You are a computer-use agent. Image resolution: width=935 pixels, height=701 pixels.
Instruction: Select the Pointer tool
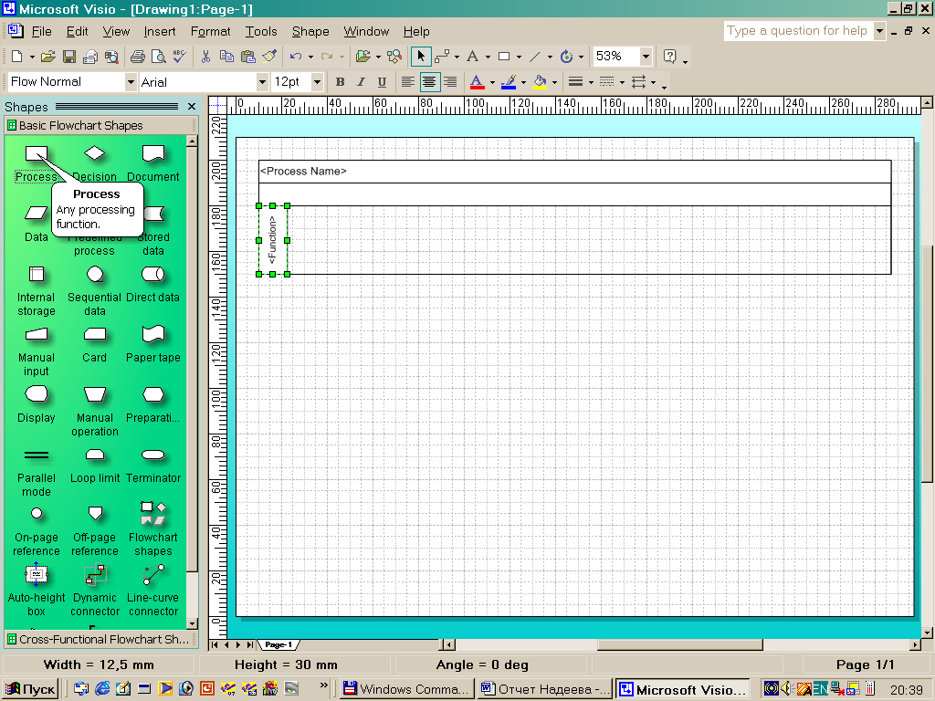point(421,56)
